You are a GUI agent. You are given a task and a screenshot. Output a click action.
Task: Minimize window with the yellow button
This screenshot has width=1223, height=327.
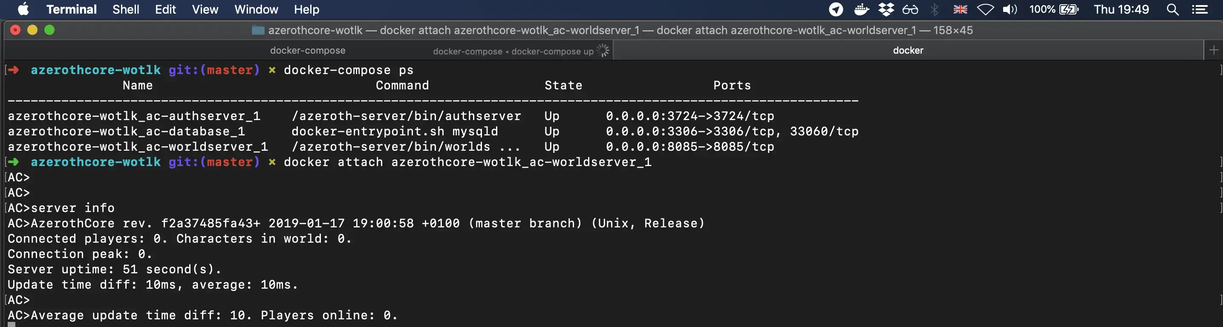click(x=32, y=30)
